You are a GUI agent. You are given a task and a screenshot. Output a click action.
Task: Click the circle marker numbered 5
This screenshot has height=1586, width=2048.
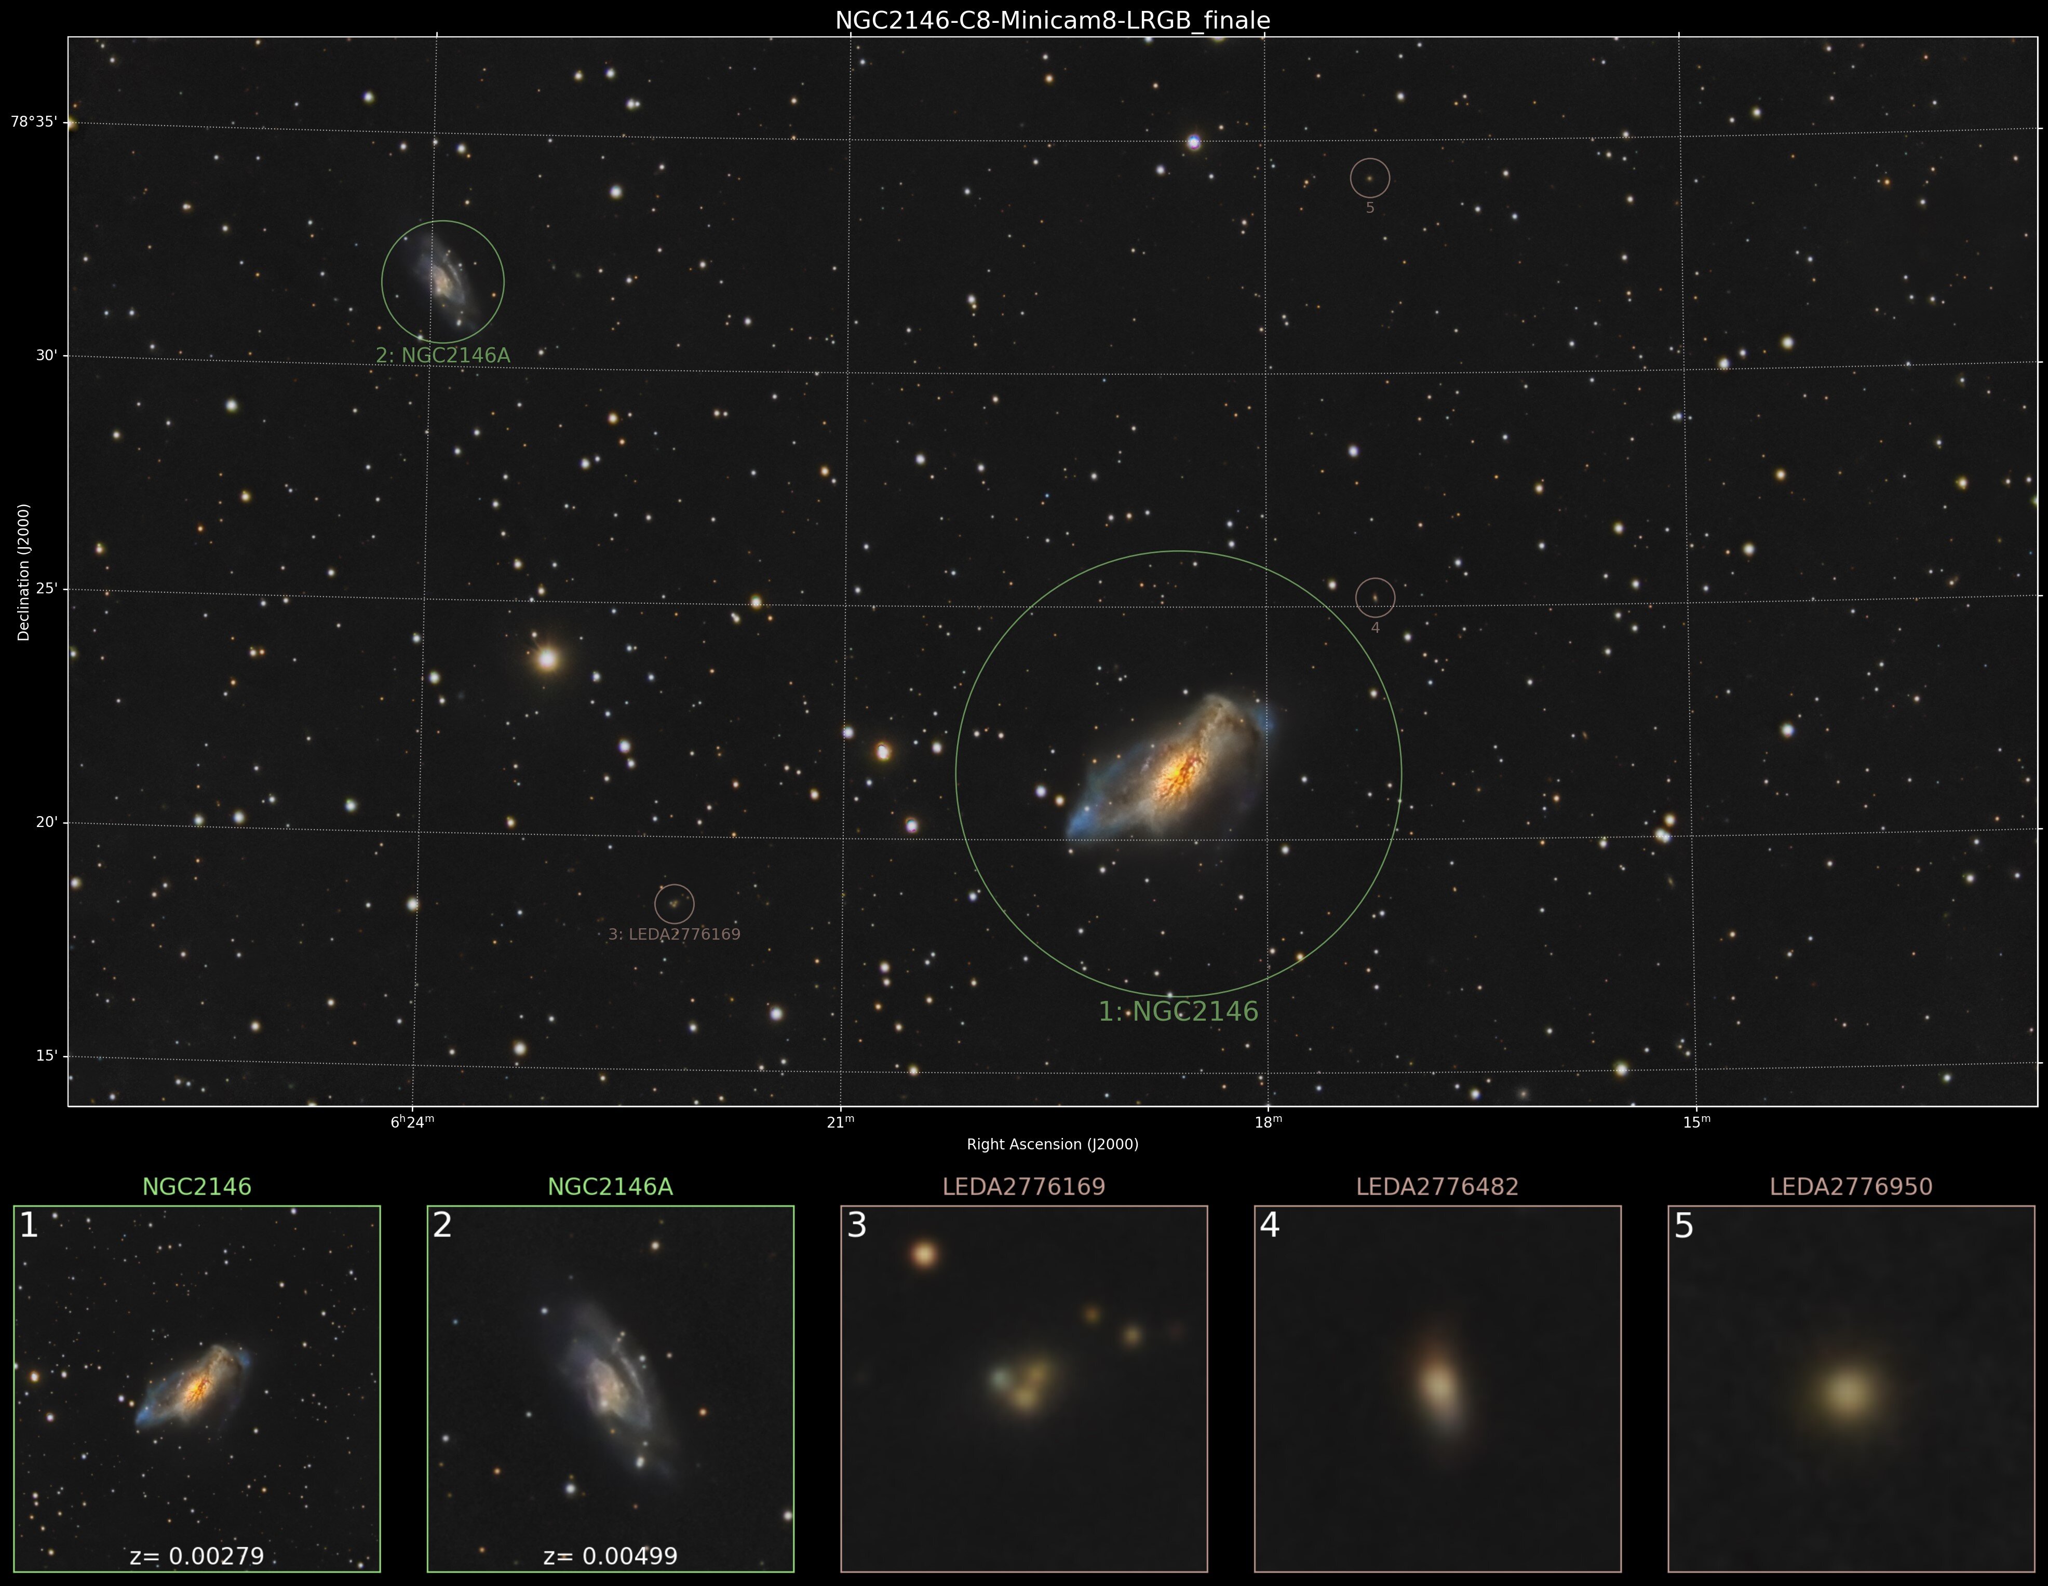click(x=1369, y=177)
